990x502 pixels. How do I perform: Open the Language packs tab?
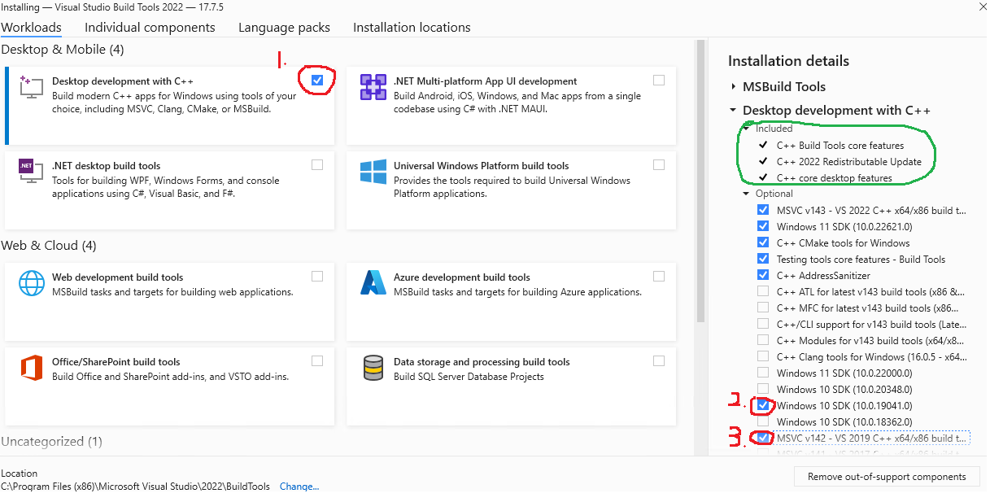[284, 28]
